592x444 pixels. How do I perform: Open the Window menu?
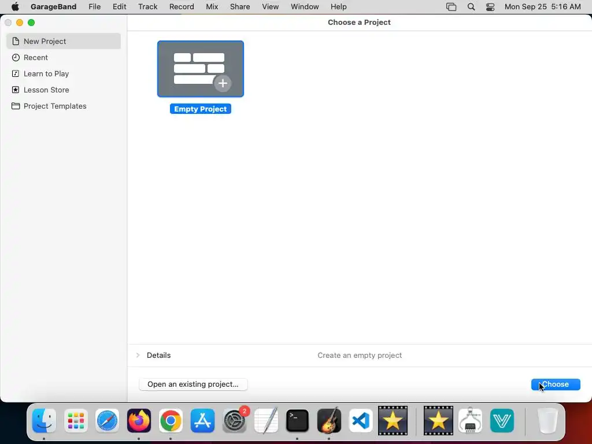(x=305, y=7)
